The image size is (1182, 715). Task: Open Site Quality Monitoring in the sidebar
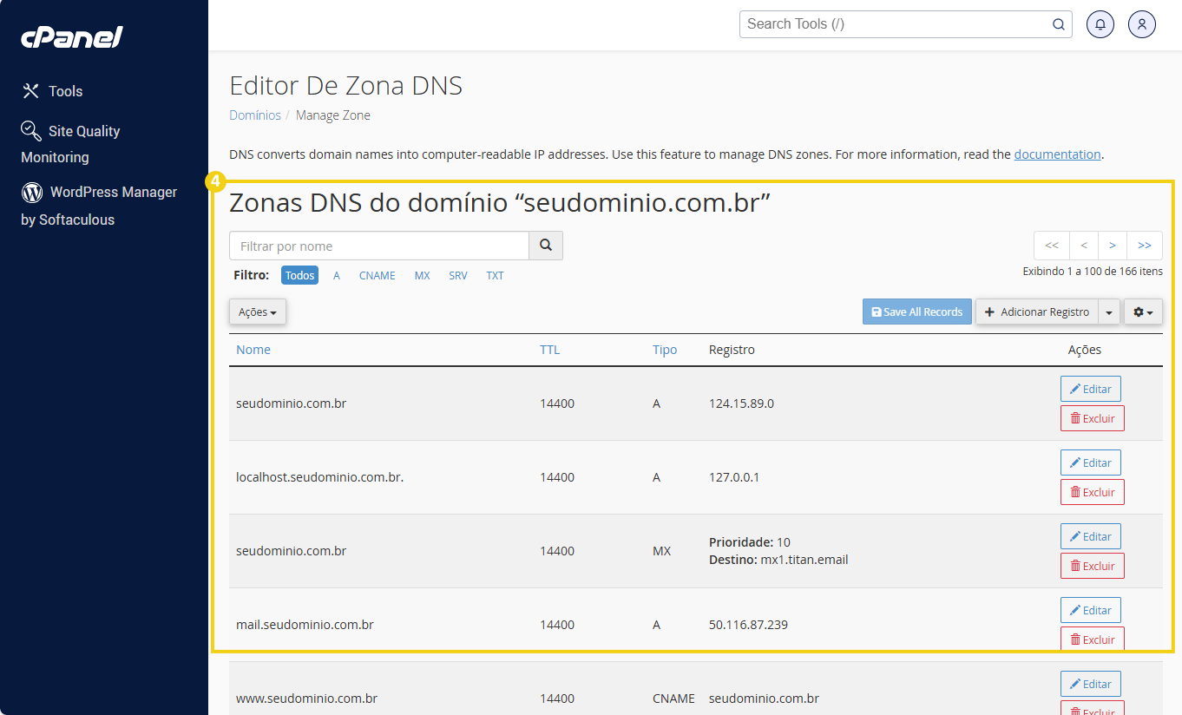[x=70, y=143]
